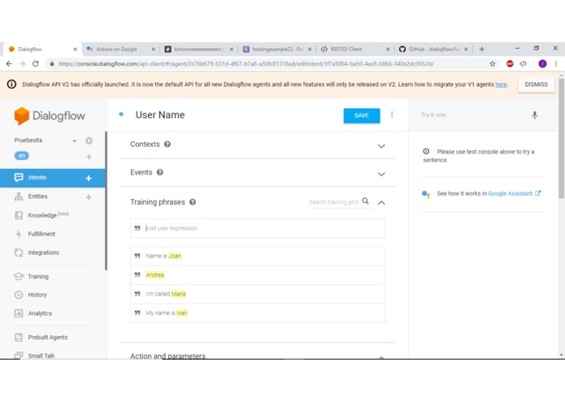Click the page vertical scrollbar
The image size is (565, 401).
coord(562,139)
